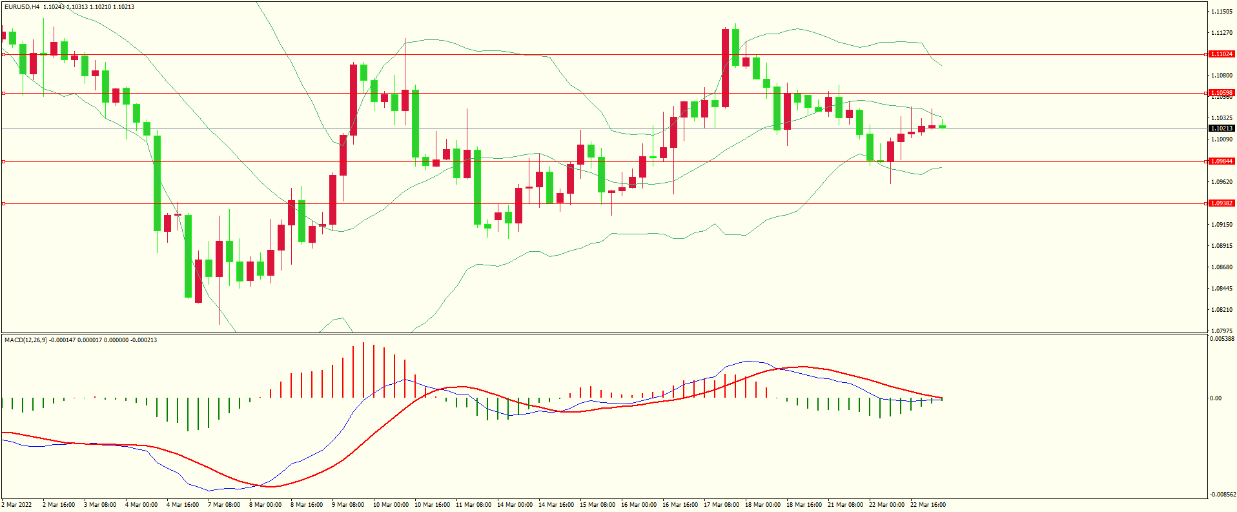Click the MACD scale value -0.008562
Screen dimensions: 1237x512
pos(1223,495)
